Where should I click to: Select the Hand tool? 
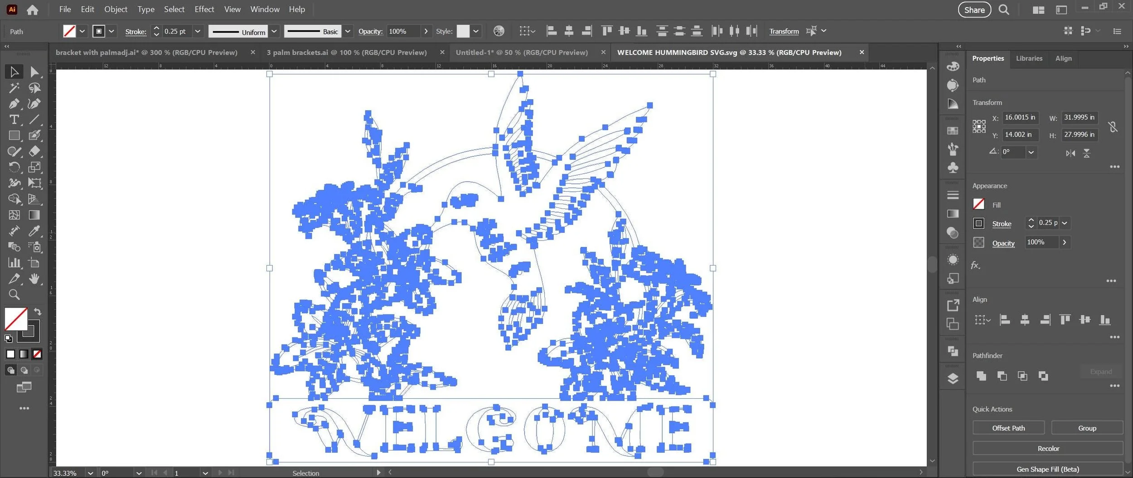[34, 279]
